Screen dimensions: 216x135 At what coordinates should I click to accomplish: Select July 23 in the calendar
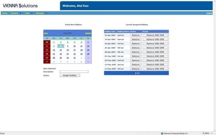tap(67, 54)
